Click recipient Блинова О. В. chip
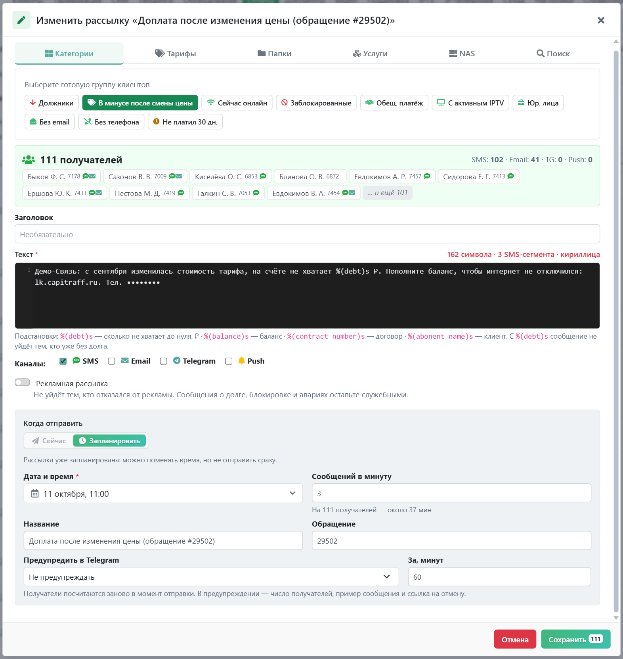The image size is (623, 659). 310,176
